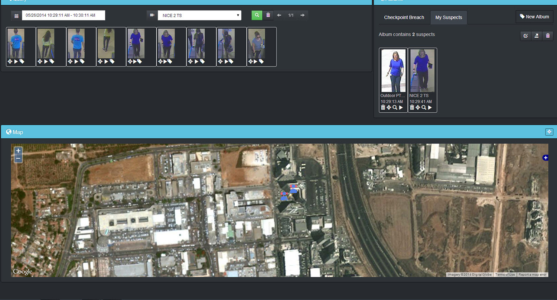Click the previous page arrow beside 1/1
The image size is (557, 300).
point(279,15)
